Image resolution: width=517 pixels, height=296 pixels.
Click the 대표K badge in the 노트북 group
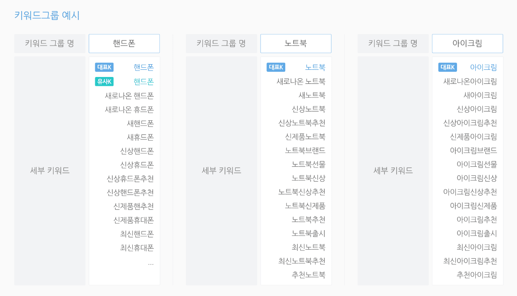click(x=276, y=67)
